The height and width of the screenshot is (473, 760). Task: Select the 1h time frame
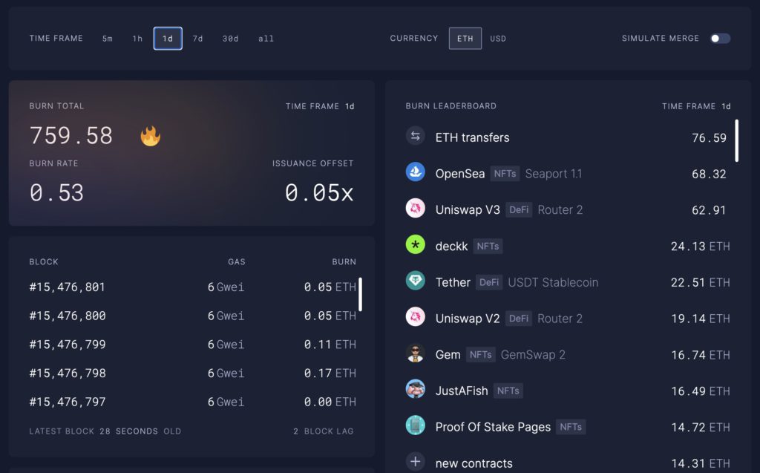tap(137, 39)
